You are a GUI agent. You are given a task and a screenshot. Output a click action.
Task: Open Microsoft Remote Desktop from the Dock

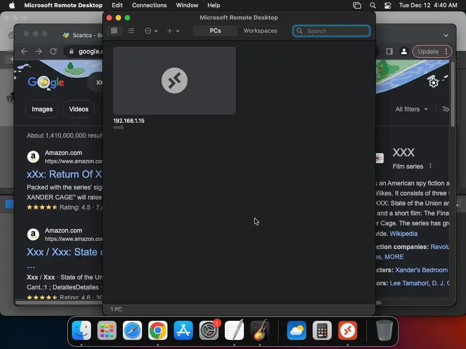tap(347, 330)
